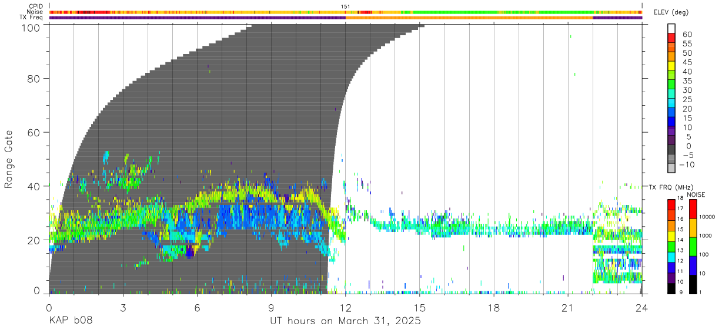
Task: Click the x-axis hour tick 3
Action: 123,307
